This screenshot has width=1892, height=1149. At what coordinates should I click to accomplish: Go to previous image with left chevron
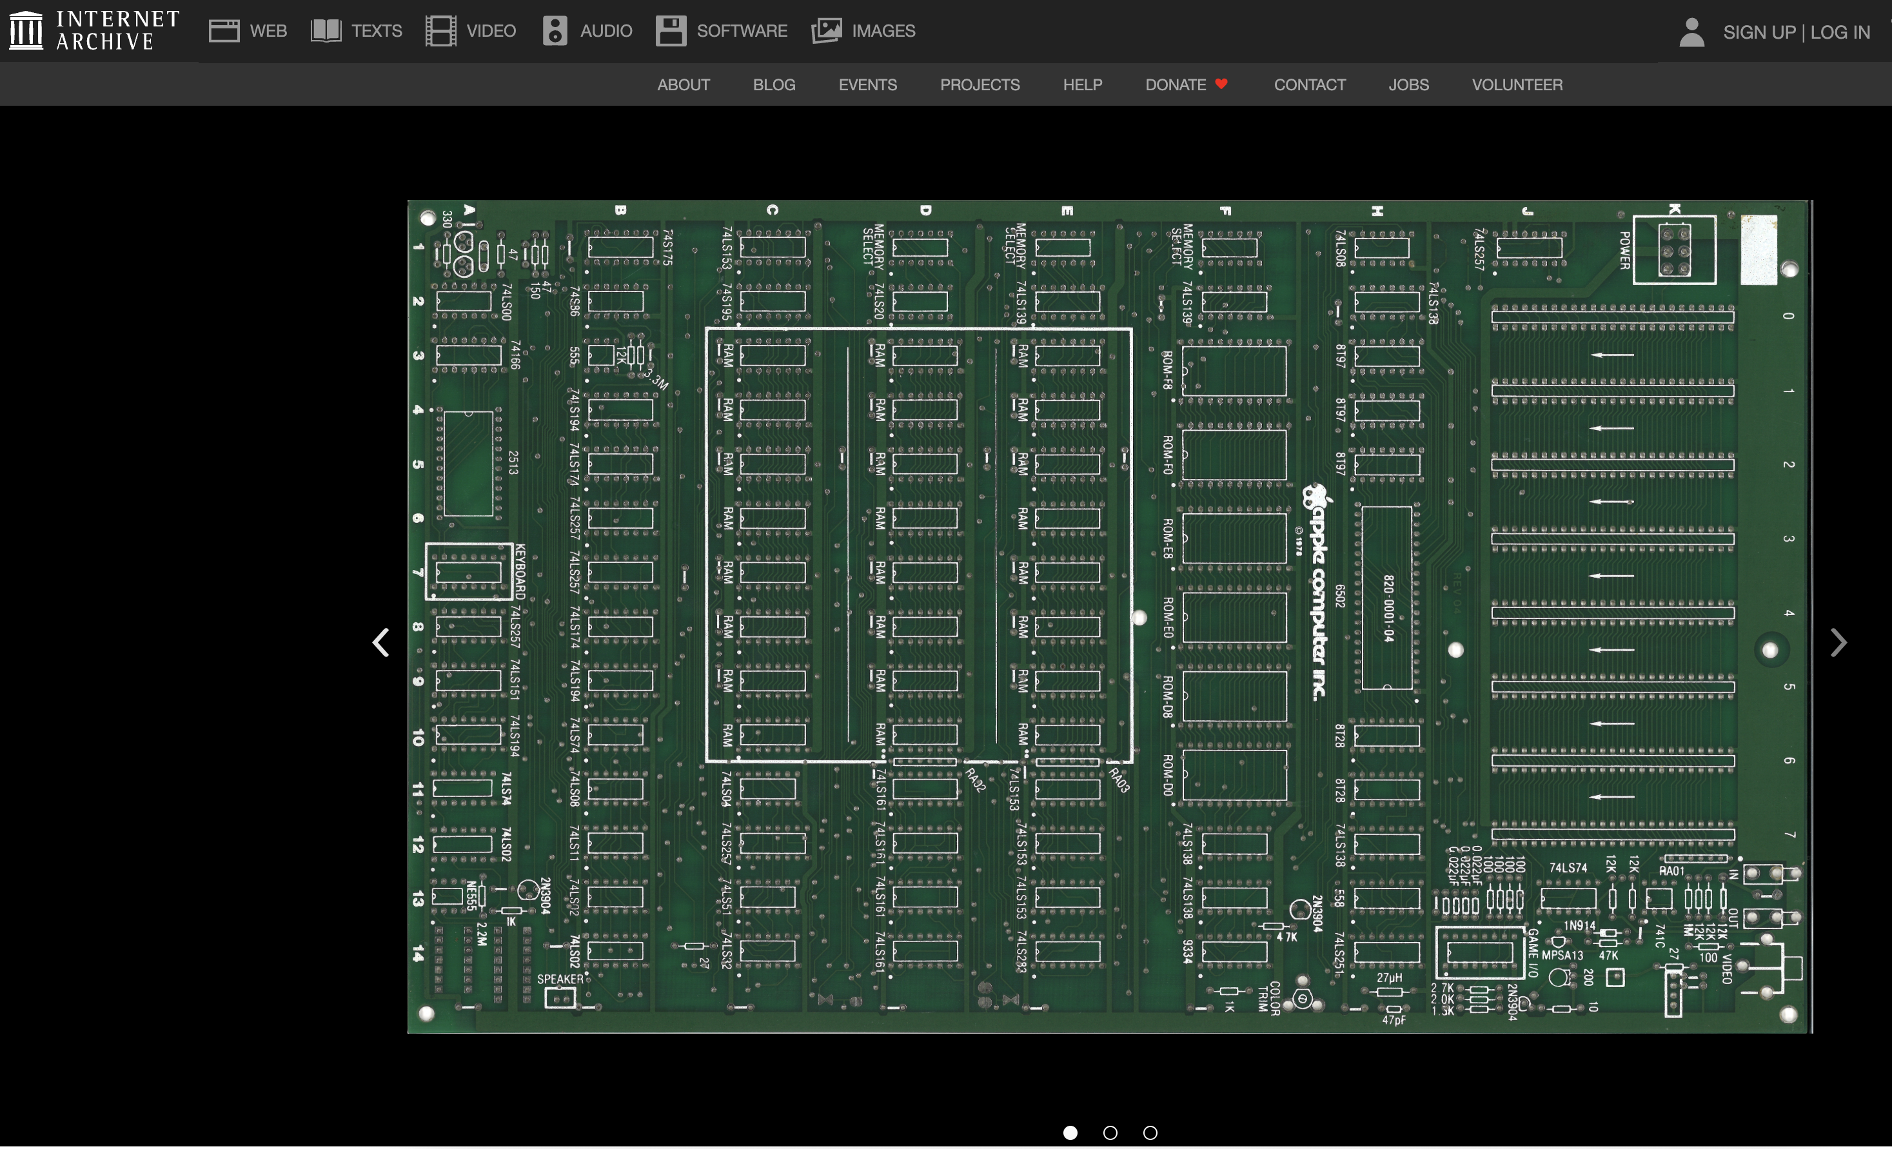(381, 642)
